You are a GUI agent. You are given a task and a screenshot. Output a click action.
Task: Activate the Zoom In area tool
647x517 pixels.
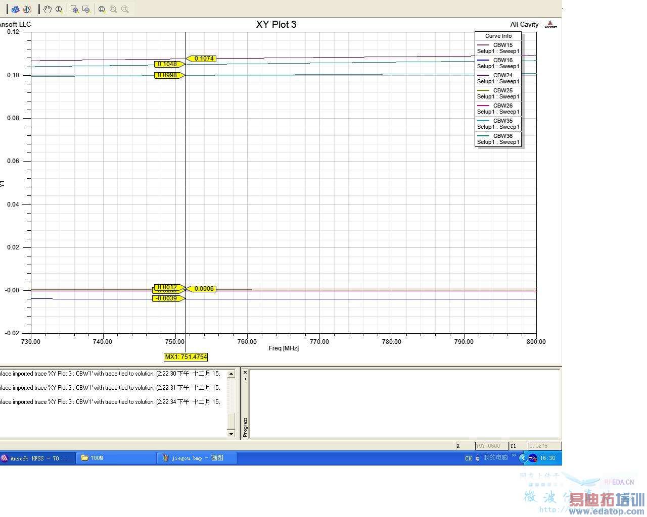point(74,9)
